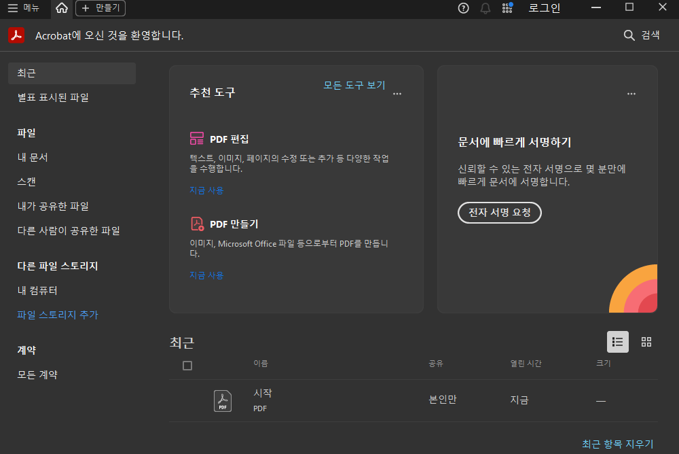Screen dimensions: 679x454
Task: Sort by 공유 column header
Action: 436,364
